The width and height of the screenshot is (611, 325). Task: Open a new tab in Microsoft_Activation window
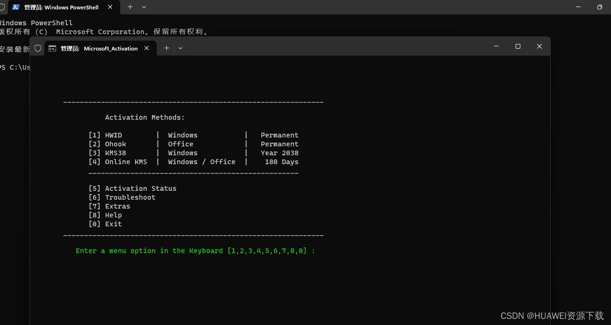(166, 48)
